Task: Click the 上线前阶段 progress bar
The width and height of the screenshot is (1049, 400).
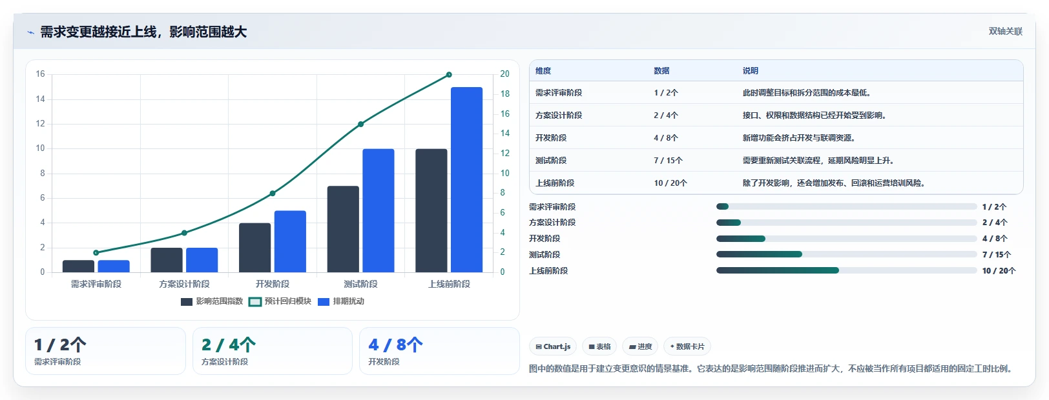Action: coord(846,270)
